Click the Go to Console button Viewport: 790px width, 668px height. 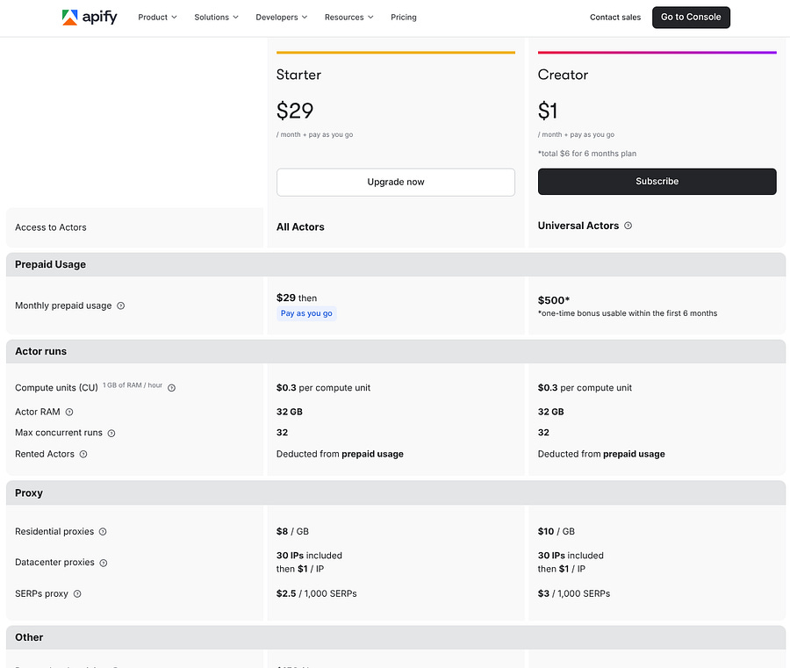691,18
